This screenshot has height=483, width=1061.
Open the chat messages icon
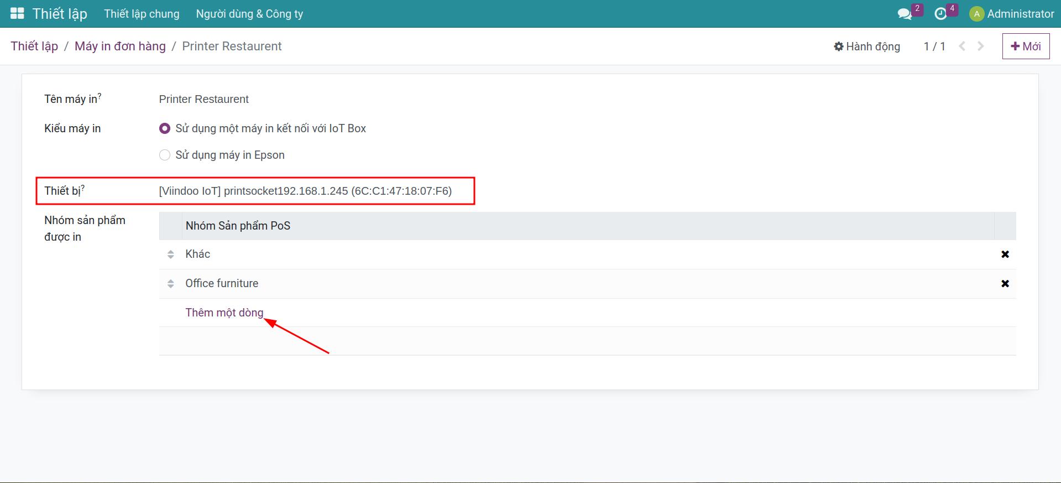[905, 14]
